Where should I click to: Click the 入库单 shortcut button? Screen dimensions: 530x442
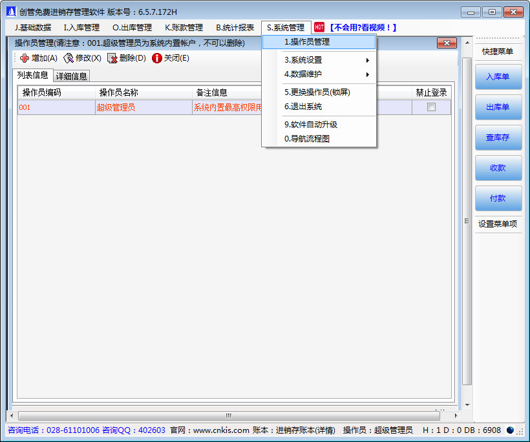click(498, 77)
